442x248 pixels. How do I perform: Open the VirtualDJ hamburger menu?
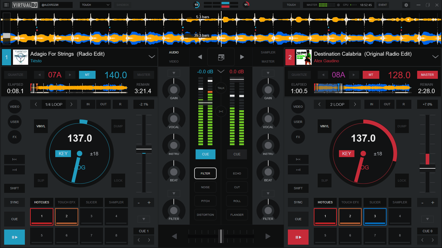tap(6, 5)
